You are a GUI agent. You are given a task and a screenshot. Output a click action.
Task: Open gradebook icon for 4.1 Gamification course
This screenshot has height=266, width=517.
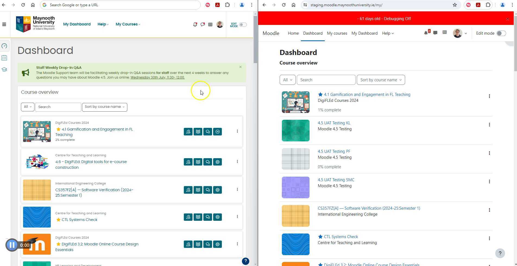(x=198, y=132)
